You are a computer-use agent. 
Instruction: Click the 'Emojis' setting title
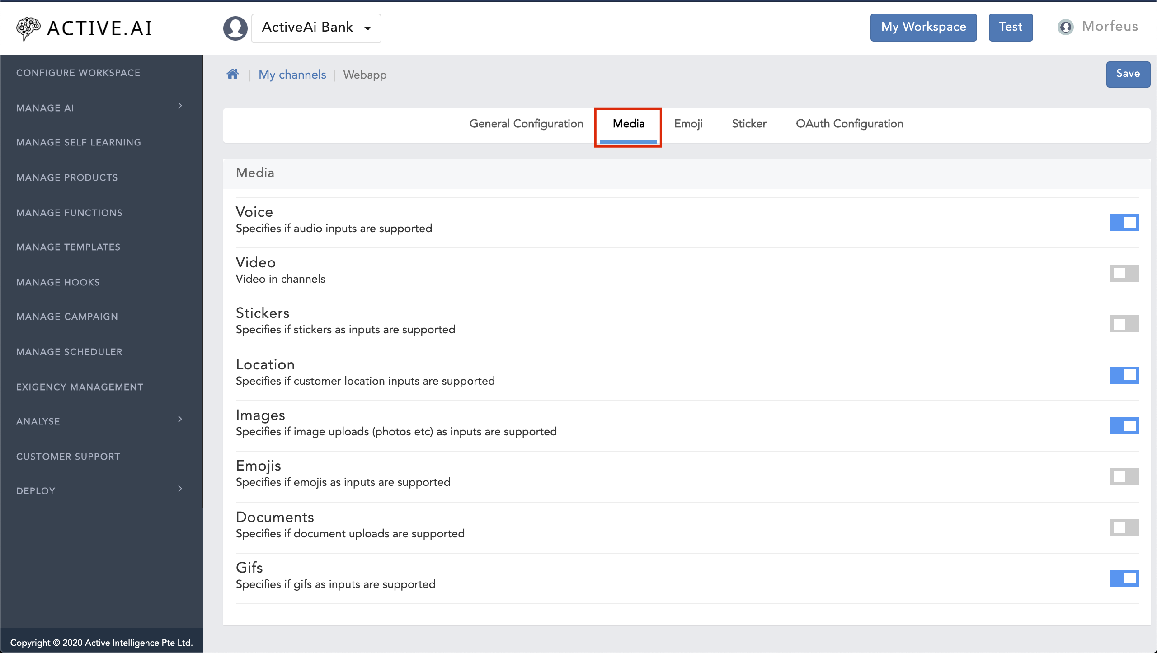pos(258,466)
